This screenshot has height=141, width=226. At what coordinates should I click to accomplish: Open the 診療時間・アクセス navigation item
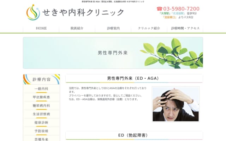pyautogui.click(x=185, y=28)
